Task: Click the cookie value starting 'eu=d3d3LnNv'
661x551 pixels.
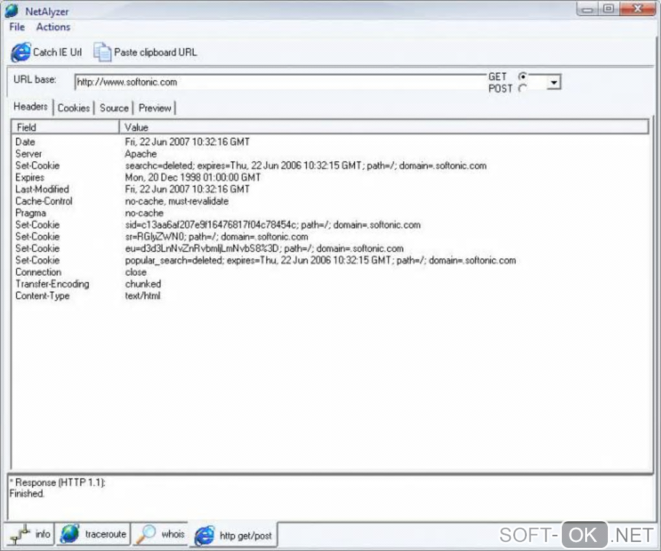Action: click(264, 249)
